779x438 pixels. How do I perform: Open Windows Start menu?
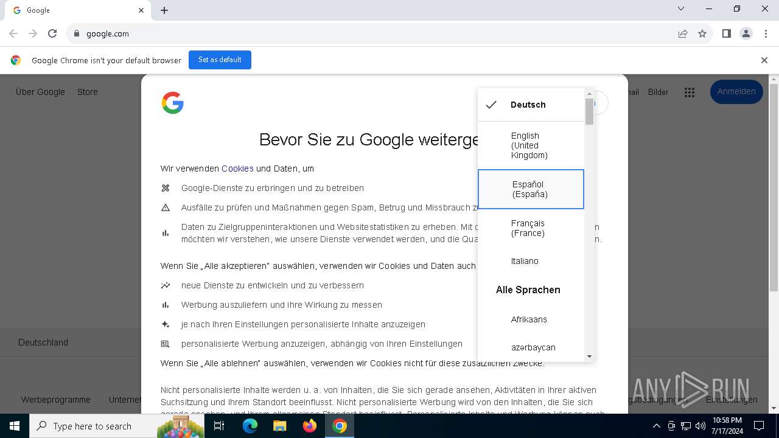point(15,426)
